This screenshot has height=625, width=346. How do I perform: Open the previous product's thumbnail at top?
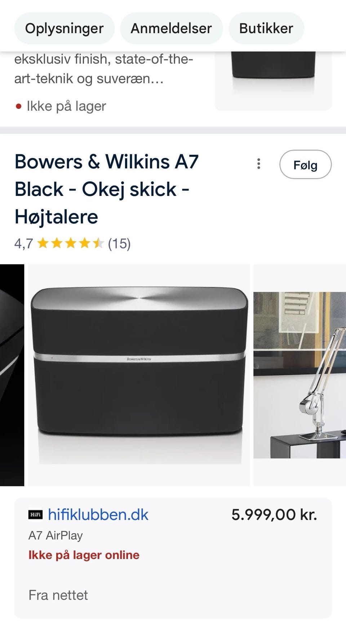pyautogui.click(x=273, y=81)
